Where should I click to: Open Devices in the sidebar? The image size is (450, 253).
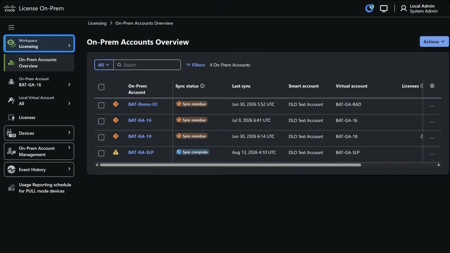tap(39, 133)
